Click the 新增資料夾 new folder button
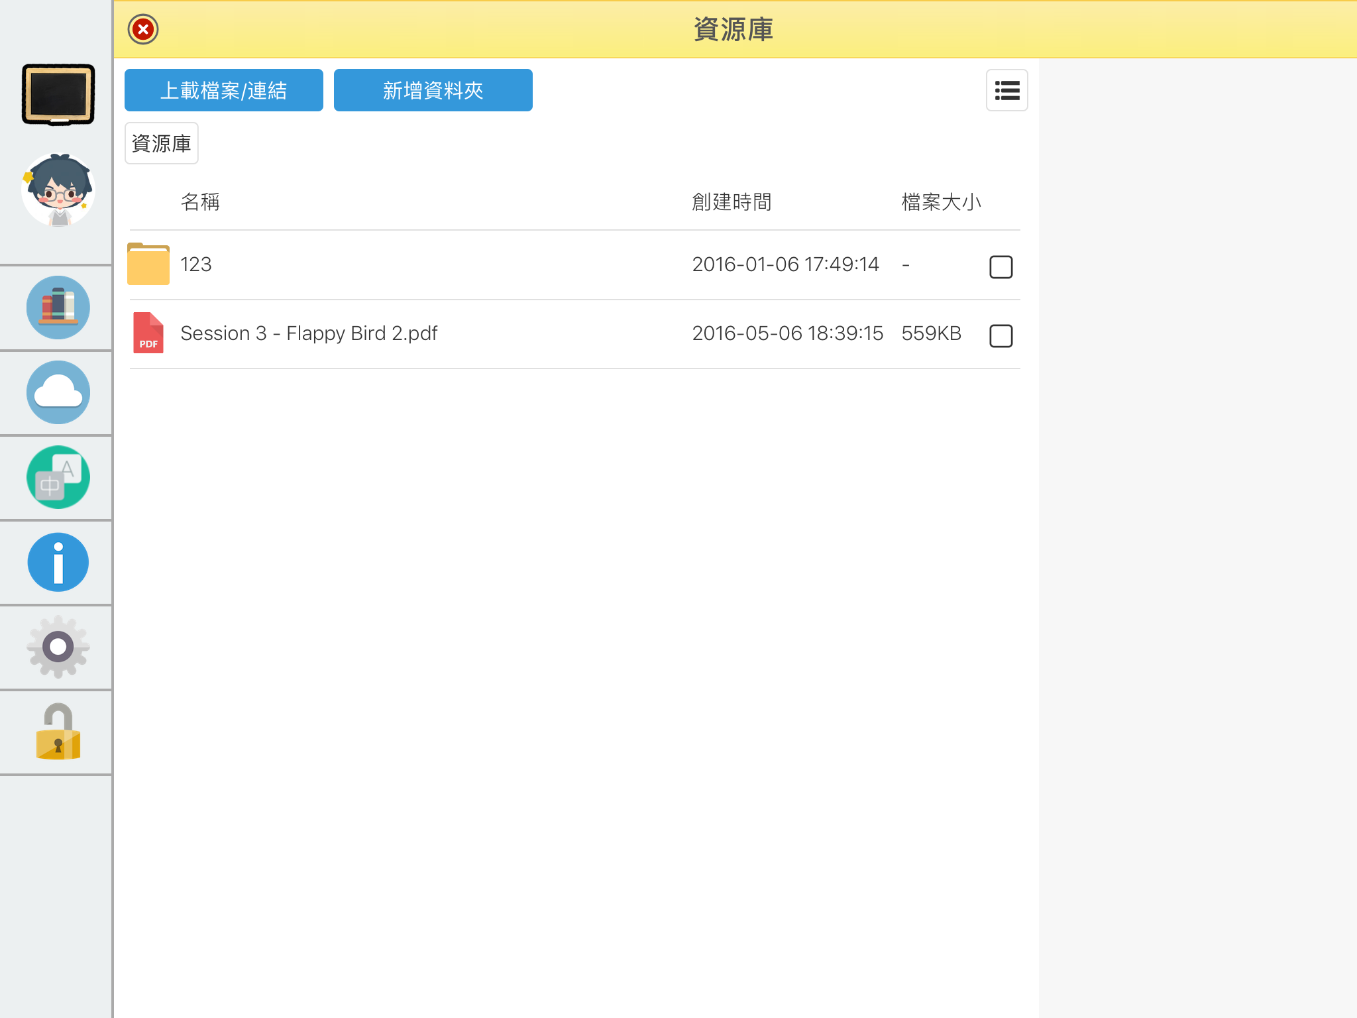1357x1018 pixels. coord(433,90)
